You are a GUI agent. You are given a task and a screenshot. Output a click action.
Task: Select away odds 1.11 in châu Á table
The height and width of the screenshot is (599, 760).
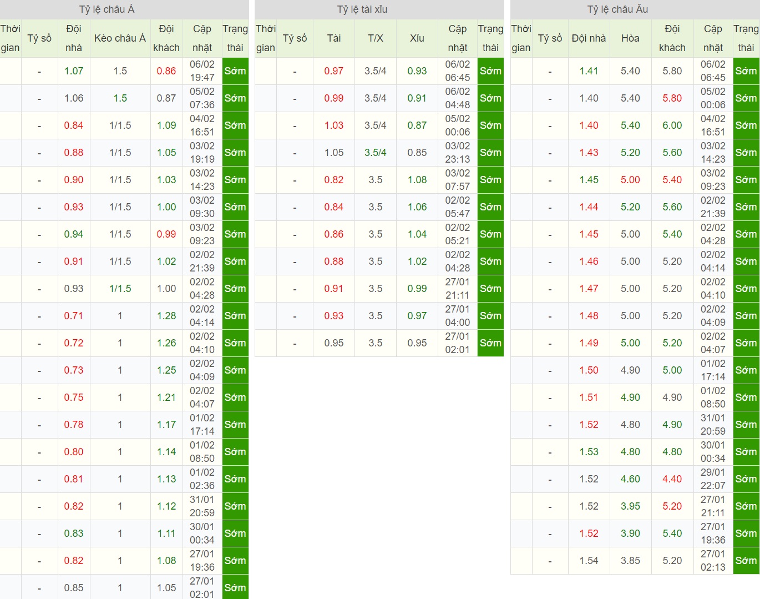(x=166, y=533)
